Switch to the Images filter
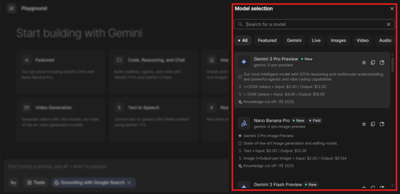Image resolution: width=400 pixels, height=194 pixels. [x=338, y=40]
